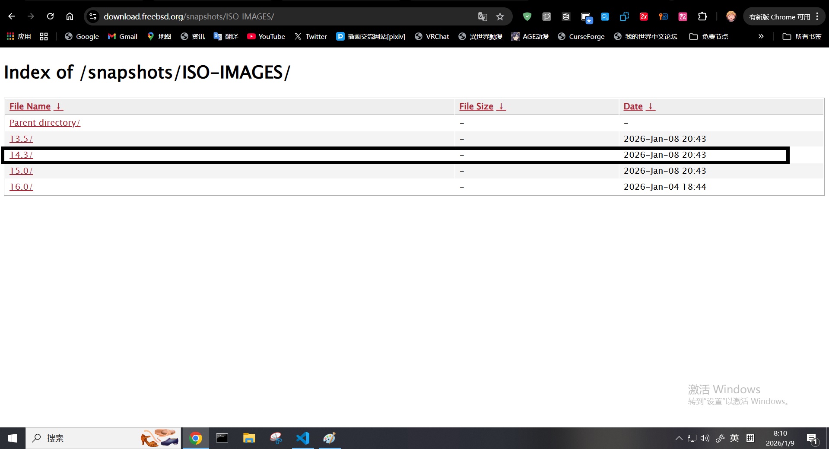Screen dimensions: 829x449
Task: Open the CurseForge bookmark
Action: 581,36
